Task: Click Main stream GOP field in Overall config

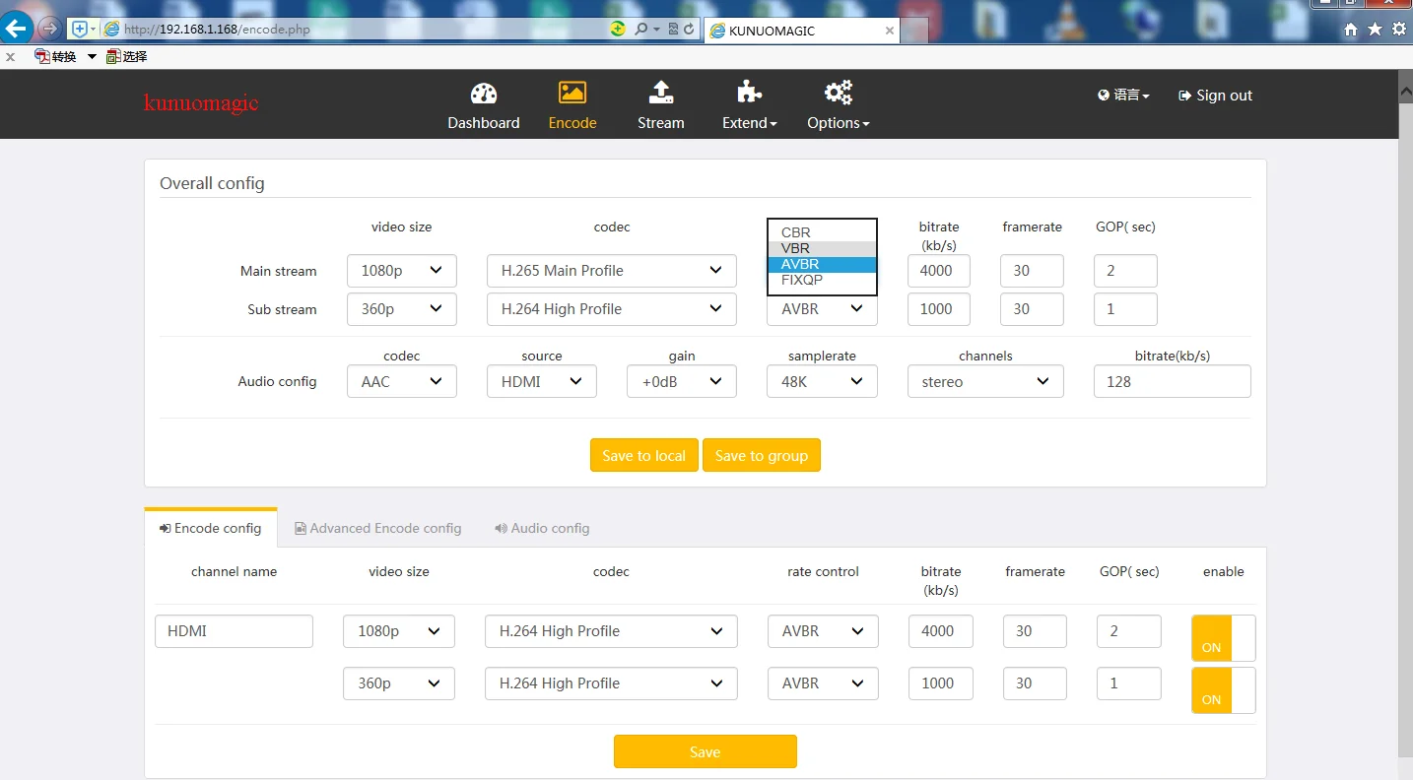Action: [x=1125, y=271]
